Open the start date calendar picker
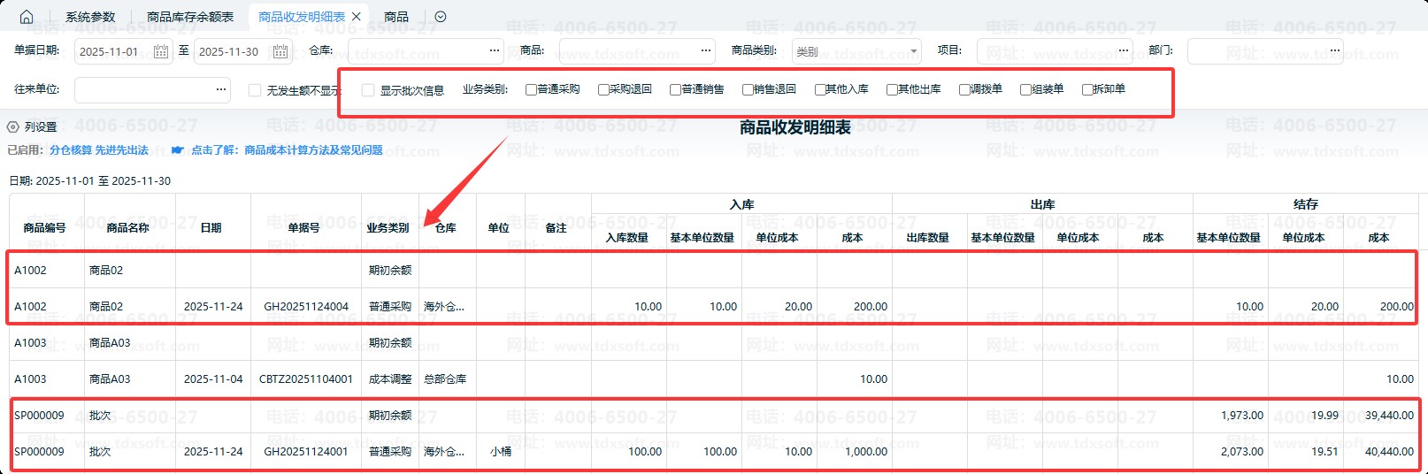This screenshot has width=1428, height=474. [x=161, y=51]
